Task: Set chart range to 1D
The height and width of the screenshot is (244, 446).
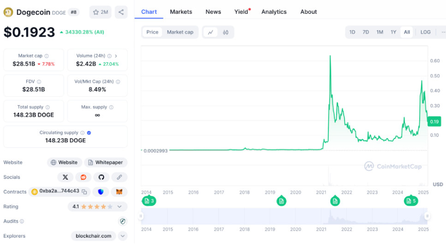Action: point(352,32)
